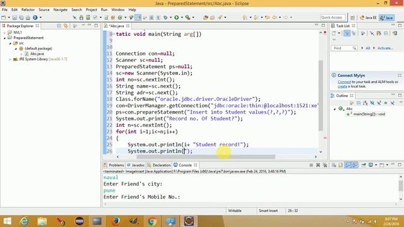Viewport: 404px width, 227px height.
Task: Toggle Show Console on Standard Out Change
Action: 348,165
